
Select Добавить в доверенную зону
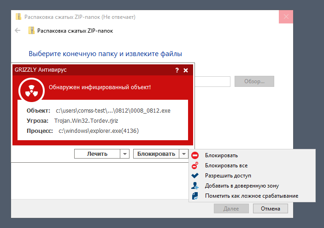[x=252, y=186]
